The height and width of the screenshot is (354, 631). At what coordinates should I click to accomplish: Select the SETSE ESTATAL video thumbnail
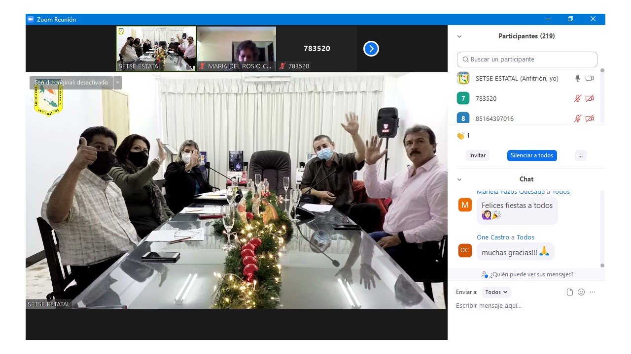(x=156, y=49)
